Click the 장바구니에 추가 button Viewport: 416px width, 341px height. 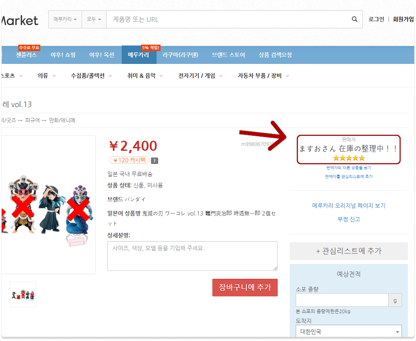coord(245,287)
